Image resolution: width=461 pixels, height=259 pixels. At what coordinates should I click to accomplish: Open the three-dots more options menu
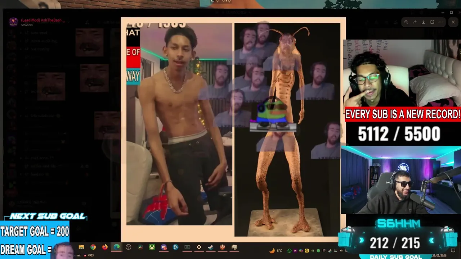[x=441, y=22]
